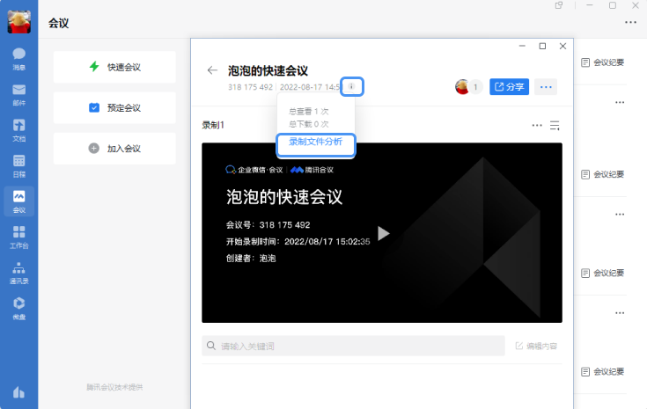The image size is (647, 409).
Task: Open 微盘 drive in sidebar
Action: [18, 307]
